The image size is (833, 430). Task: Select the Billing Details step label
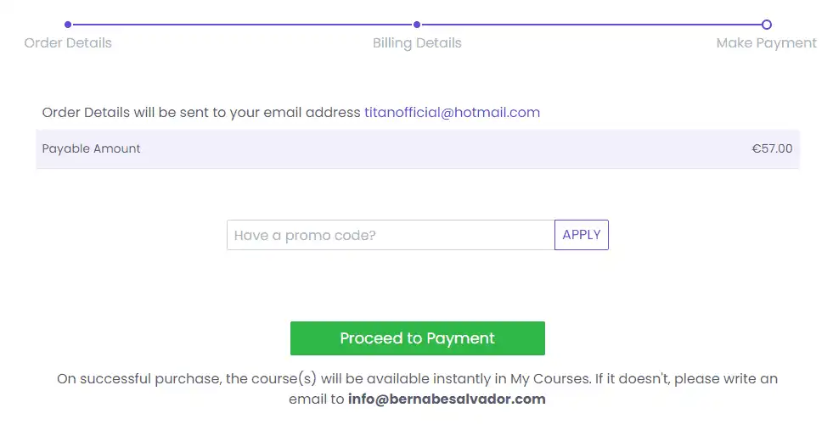(x=417, y=43)
